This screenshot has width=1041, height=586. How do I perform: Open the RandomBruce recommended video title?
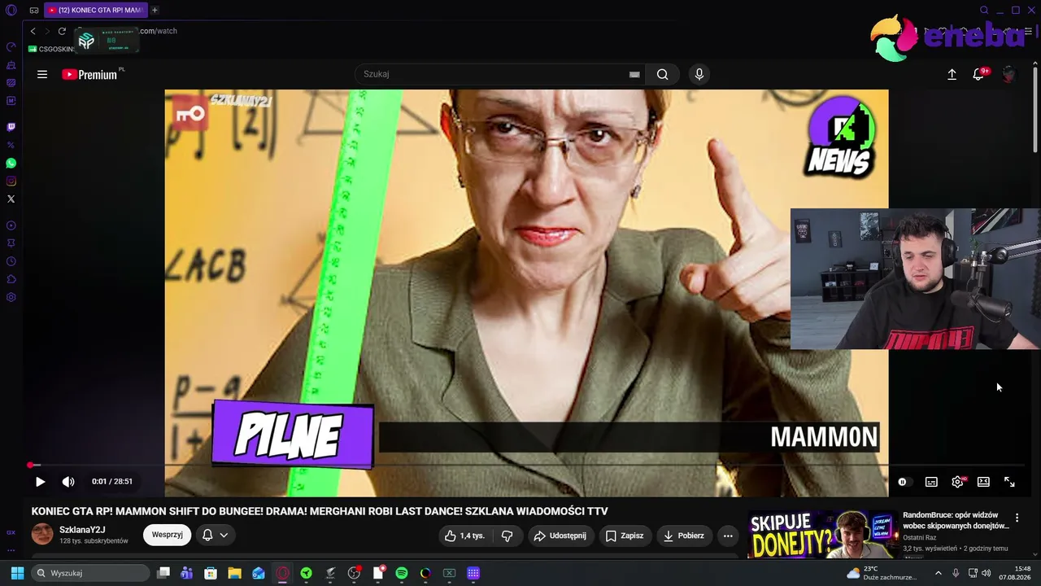pyautogui.click(x=955, y=521)
